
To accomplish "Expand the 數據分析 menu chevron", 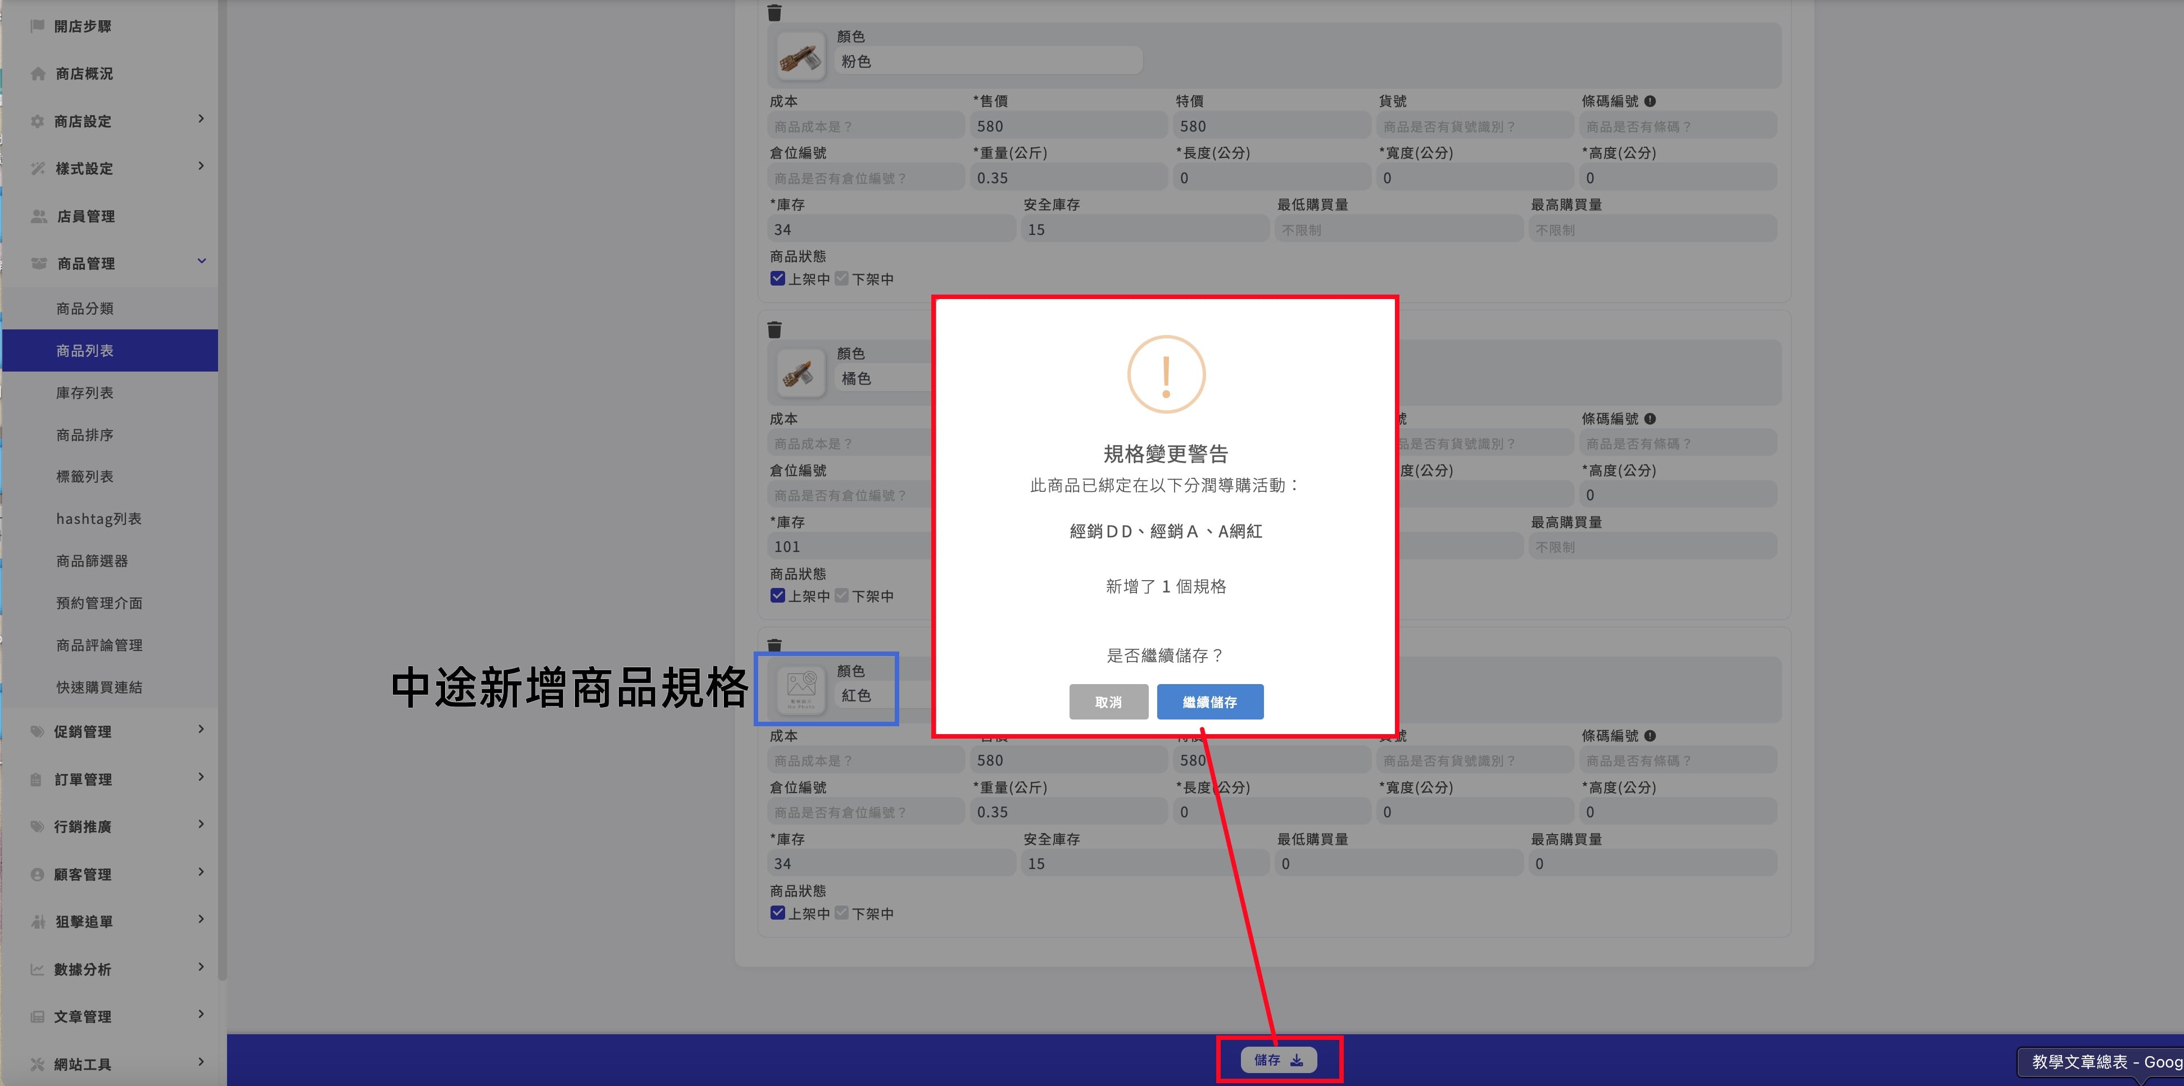I will (201, 966).
